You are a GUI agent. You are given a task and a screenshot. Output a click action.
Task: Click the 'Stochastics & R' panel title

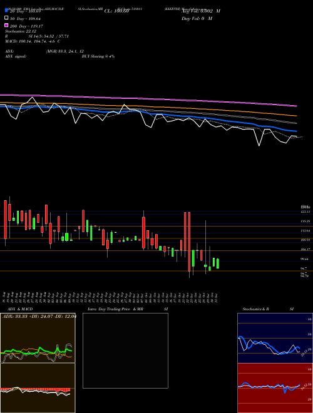click(x=255, y=309)
